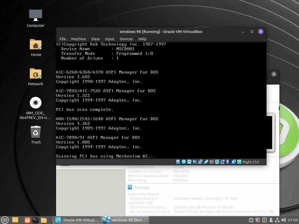The image size is (299, 224).
Task: Switch to Oracle VM VirtualBox Manager taskbar button
Action: click(x=77, y=220)
